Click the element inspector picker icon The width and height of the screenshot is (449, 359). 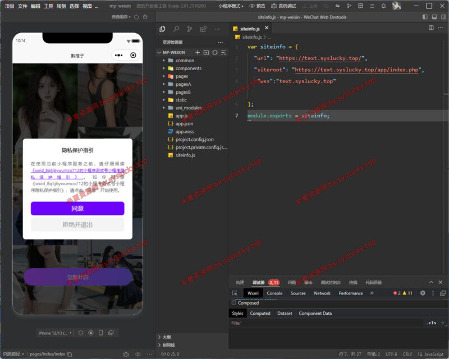235,293
